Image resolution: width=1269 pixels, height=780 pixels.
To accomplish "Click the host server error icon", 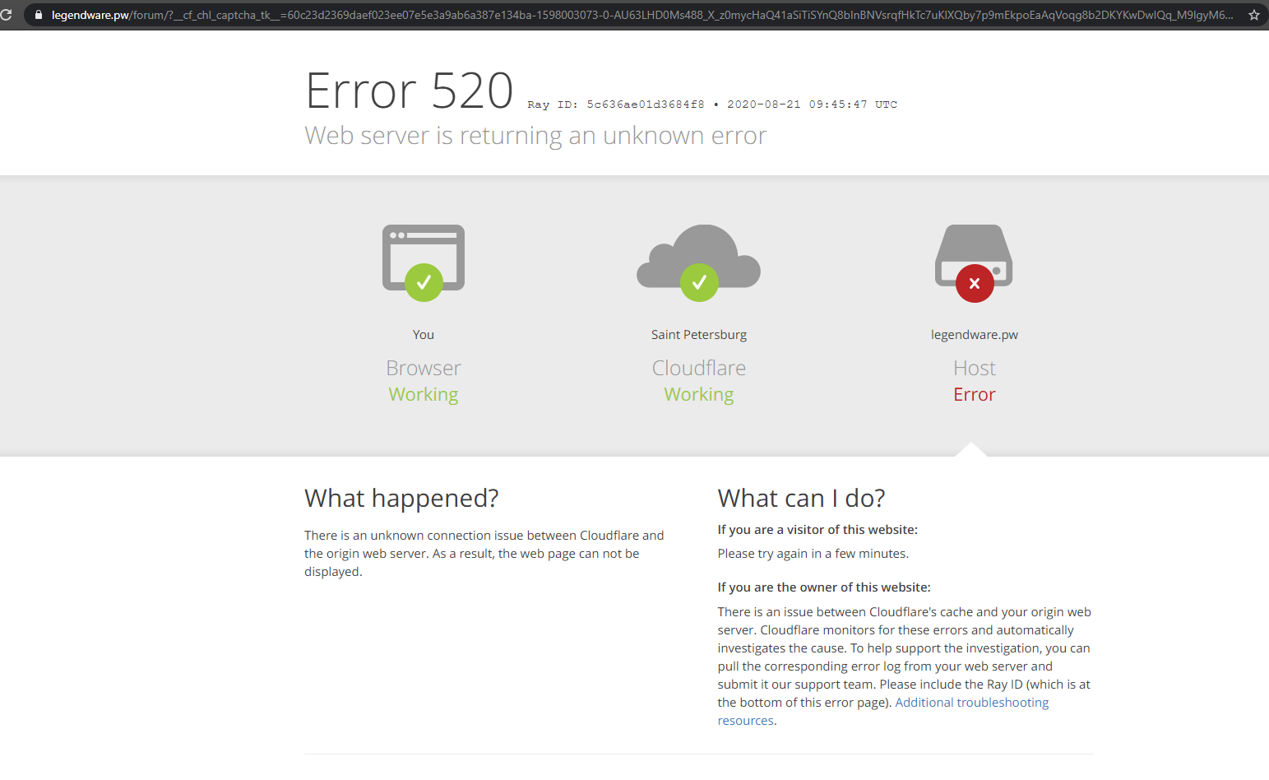I will pos(975,263).
